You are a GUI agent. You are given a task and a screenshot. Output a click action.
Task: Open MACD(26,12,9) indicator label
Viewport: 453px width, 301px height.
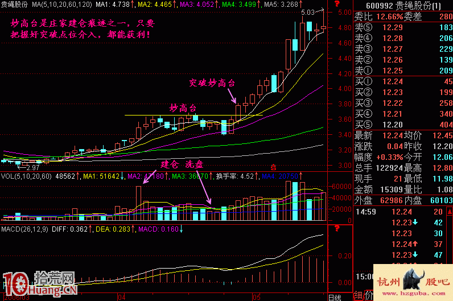click(24, 229)
